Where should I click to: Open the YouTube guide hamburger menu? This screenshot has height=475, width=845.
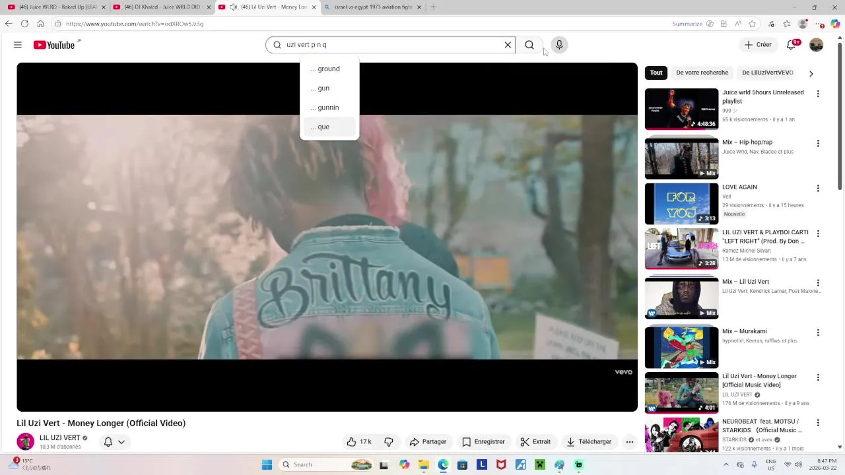click(18, 45)
